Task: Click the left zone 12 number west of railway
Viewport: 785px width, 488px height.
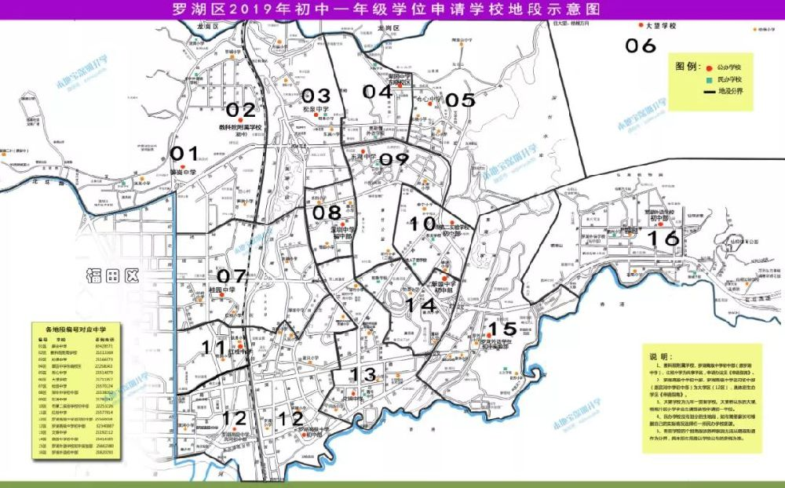Action: [234, 418]
